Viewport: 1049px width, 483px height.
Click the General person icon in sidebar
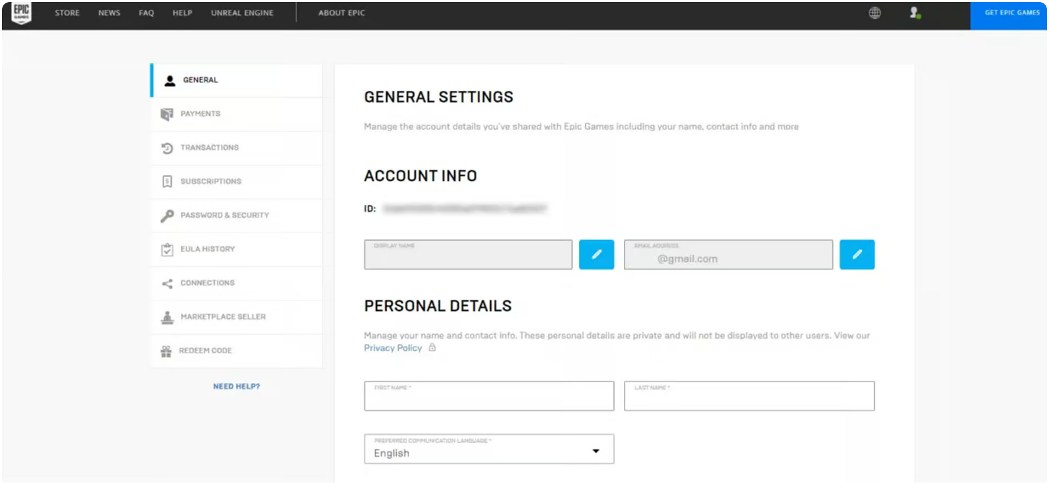[169, 80]
